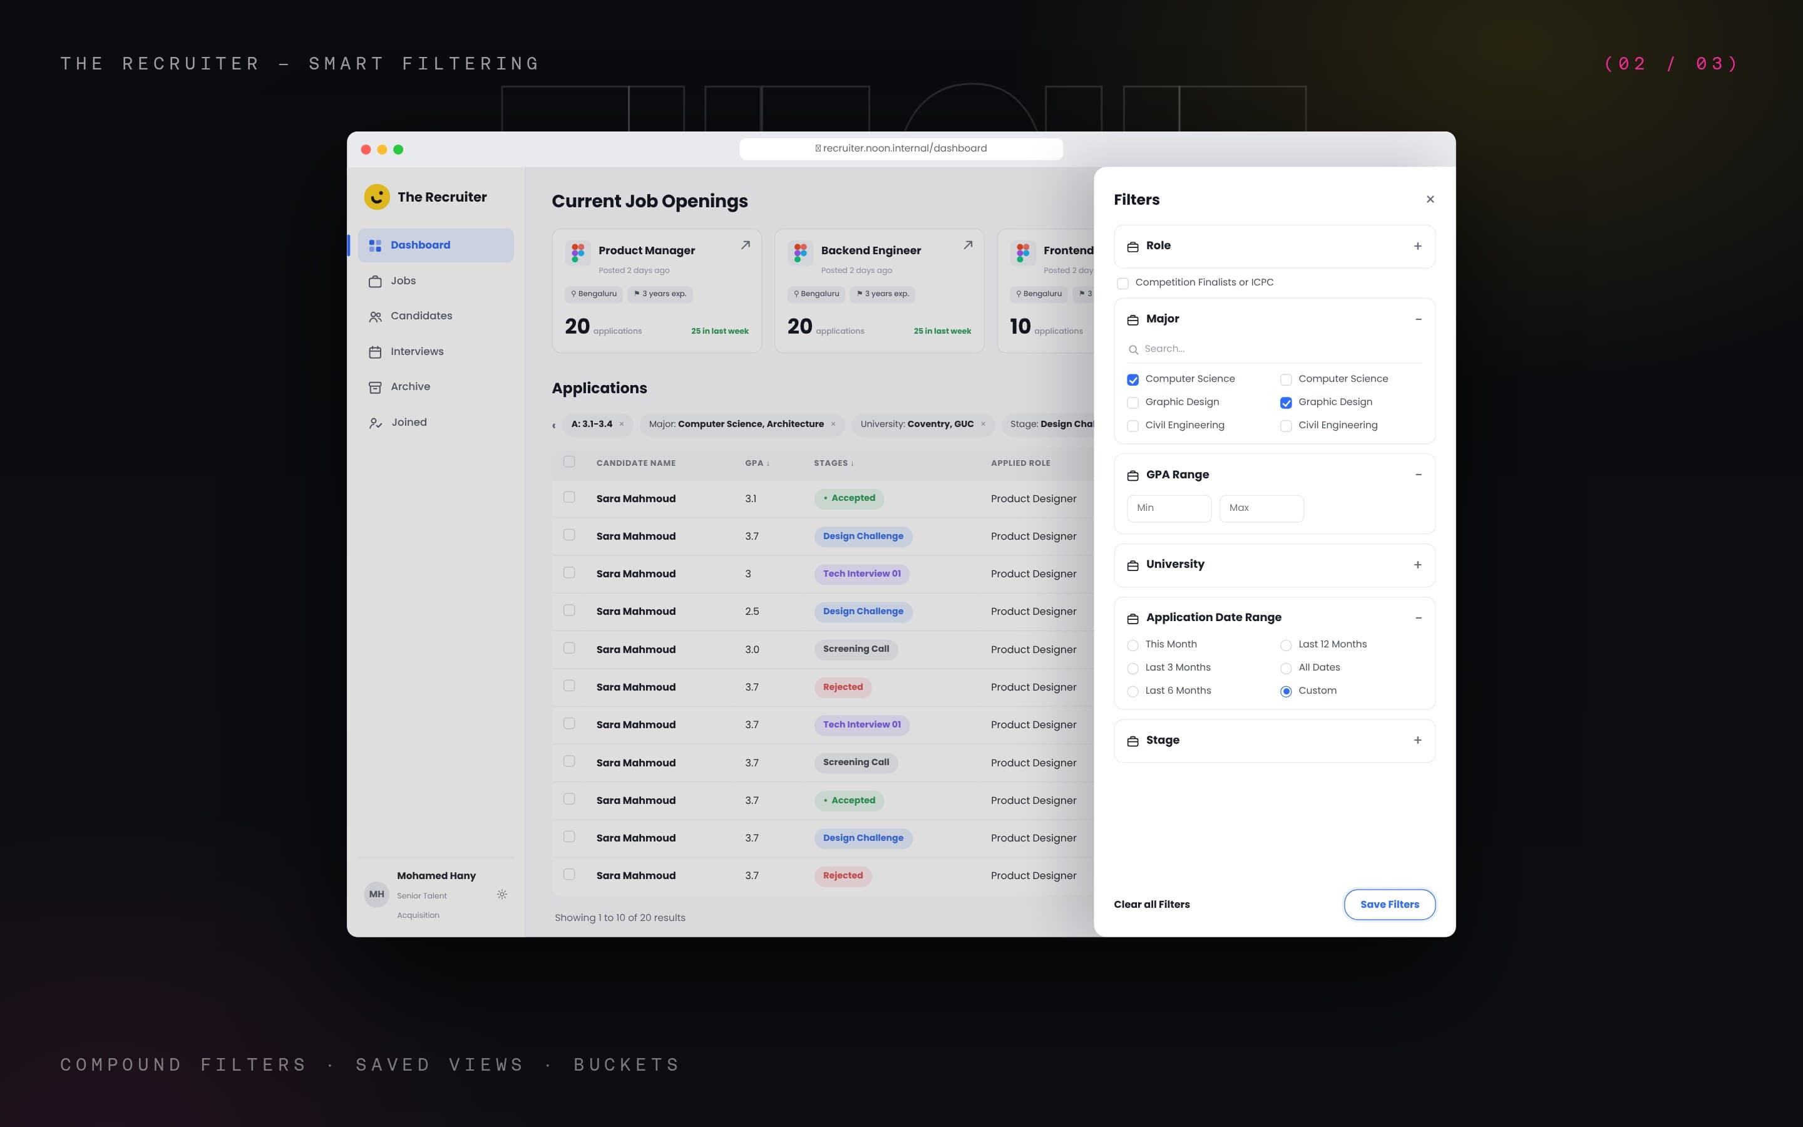Click the Frontend job Figma logo
Image resolution: width=1803 pixels, height=1127 pixels.
tap(1023, 253)
